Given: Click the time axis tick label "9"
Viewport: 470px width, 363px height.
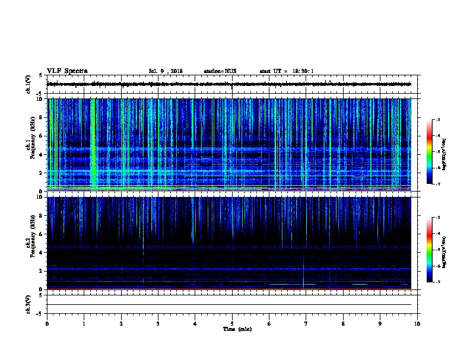Looking at the screenshot, I should [x=380, y=324].
